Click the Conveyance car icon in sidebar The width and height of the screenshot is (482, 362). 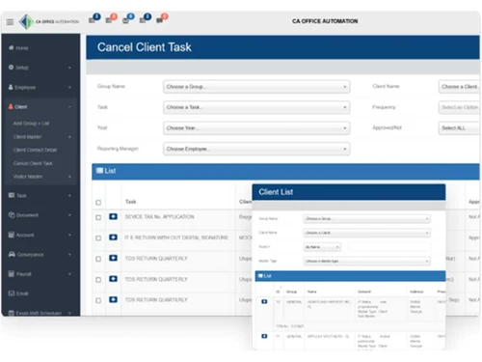[x=12, y=254]
